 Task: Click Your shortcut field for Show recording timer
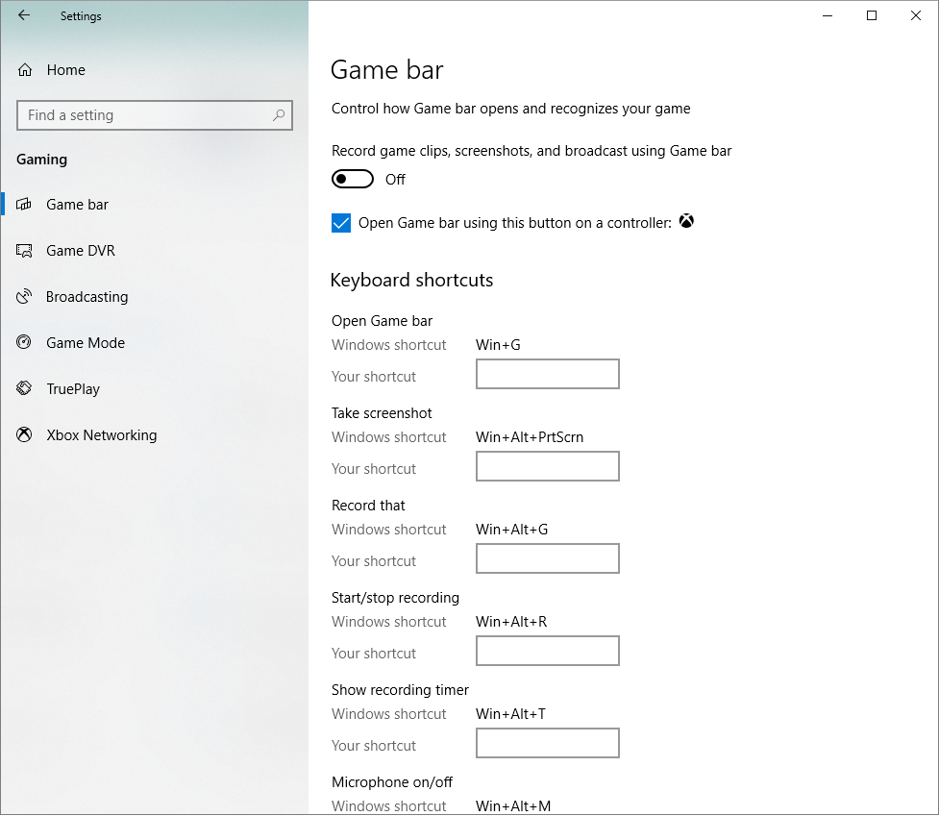(548, 743)
